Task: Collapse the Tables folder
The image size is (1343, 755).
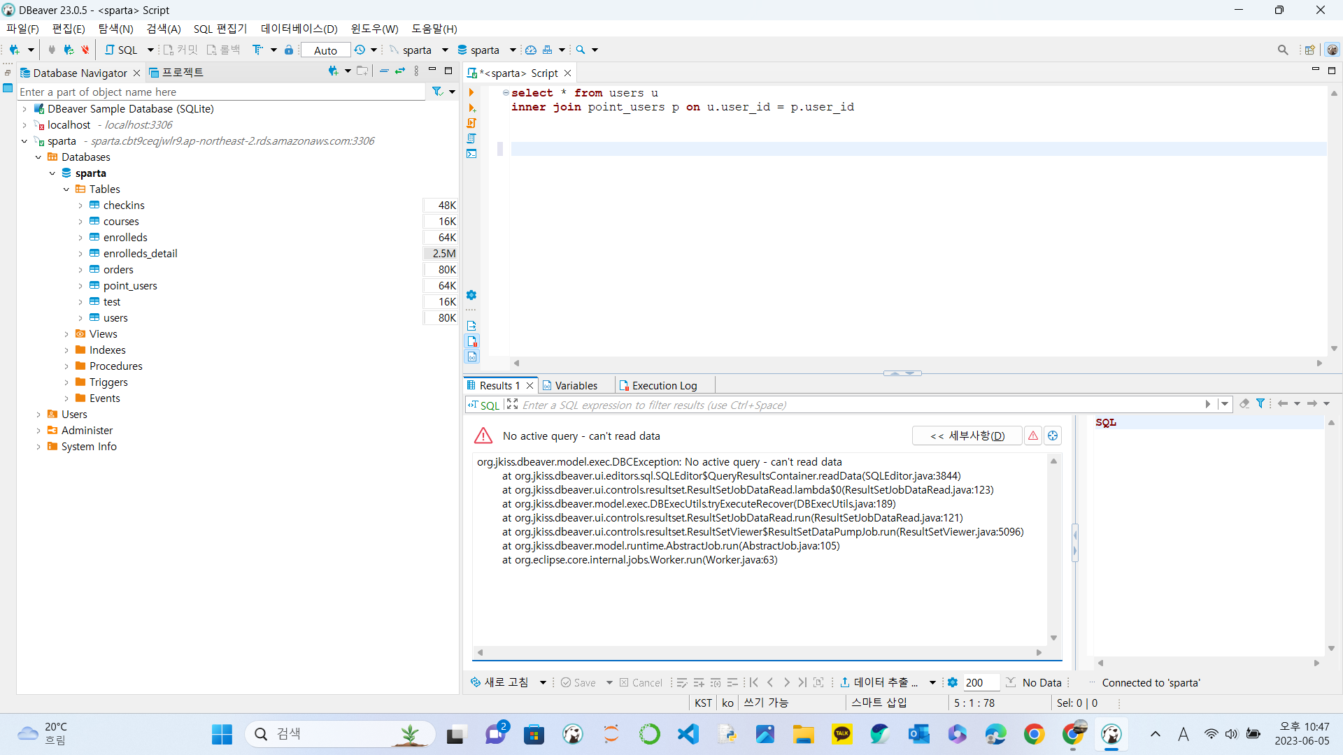Action: pos(66,189)
